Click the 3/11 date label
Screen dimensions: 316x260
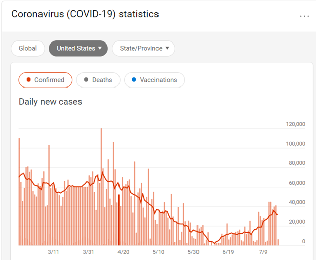(54, 252)
